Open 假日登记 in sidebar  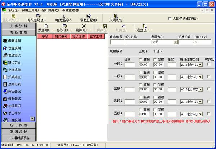[12, 92]
